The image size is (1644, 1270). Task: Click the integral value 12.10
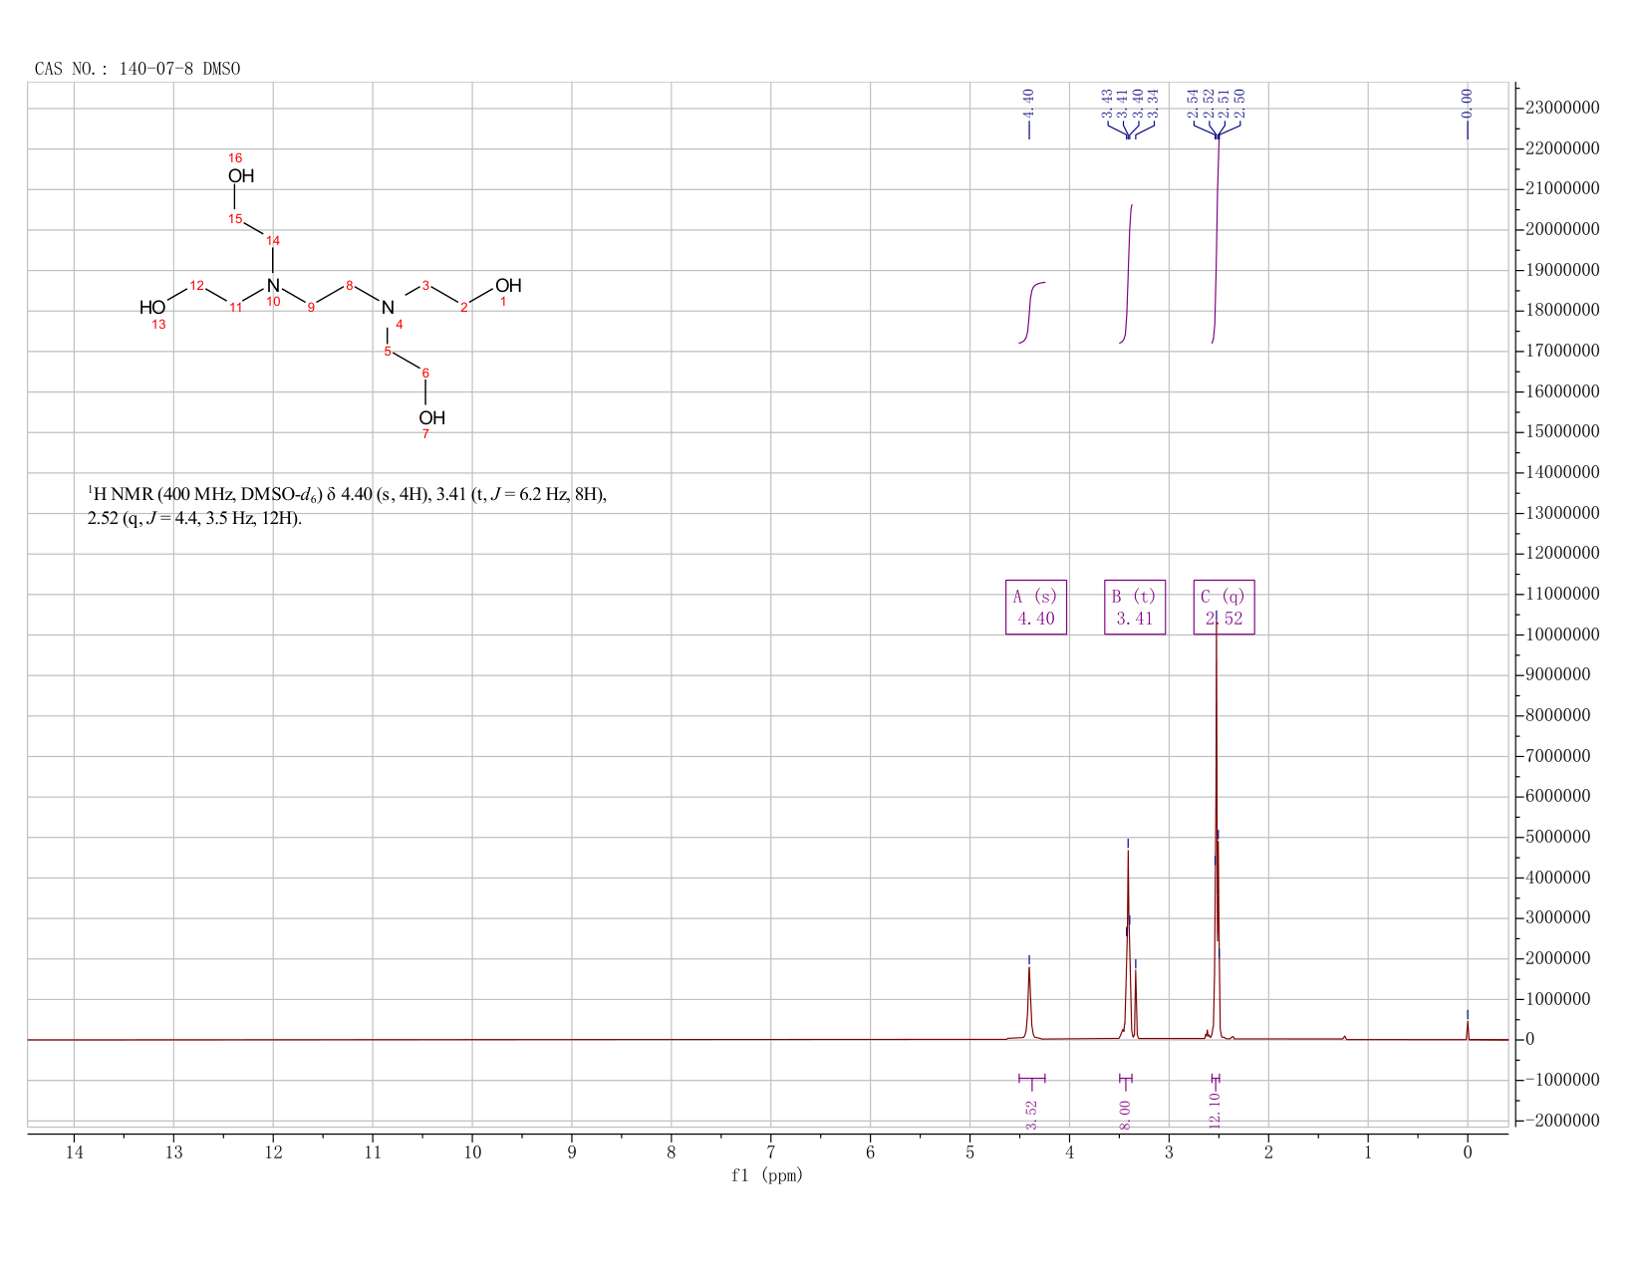[x=1215, y=1111]
